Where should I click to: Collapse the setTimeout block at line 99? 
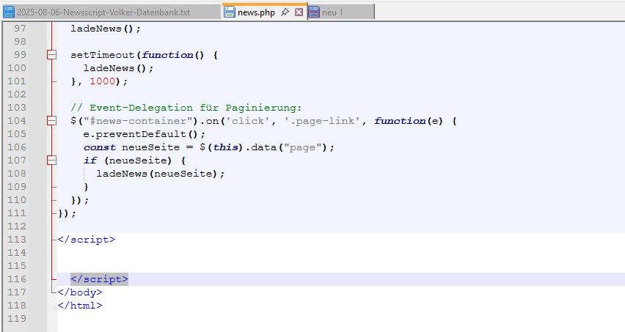[51, 55]
